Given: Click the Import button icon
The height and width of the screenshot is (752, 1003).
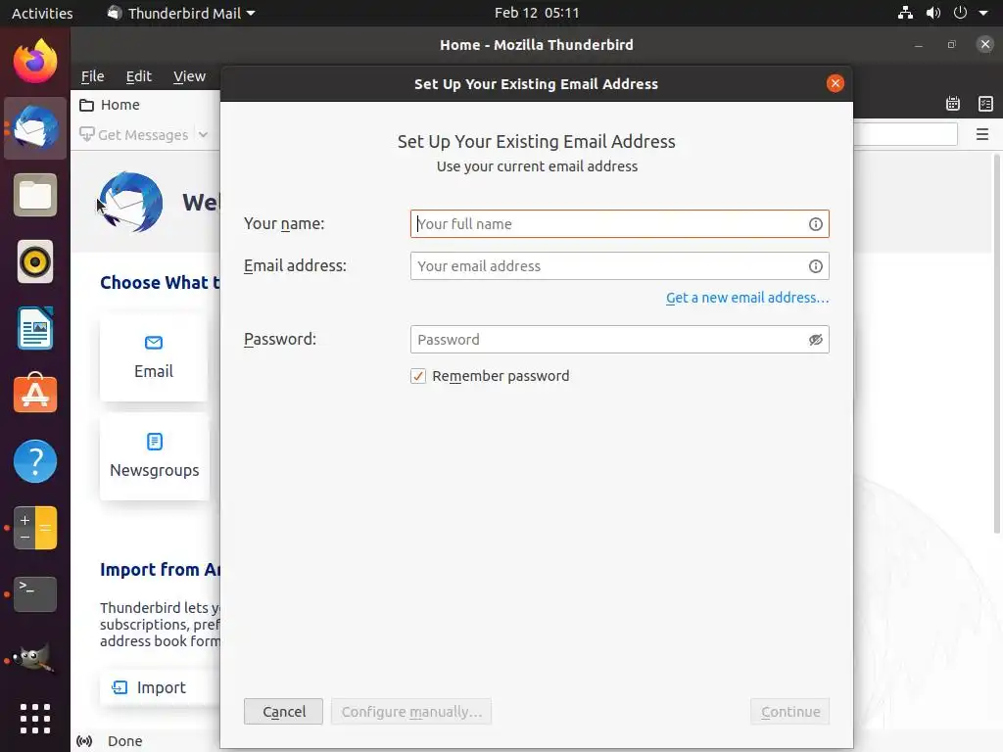Looking at the screenshot, I should 119,687.
